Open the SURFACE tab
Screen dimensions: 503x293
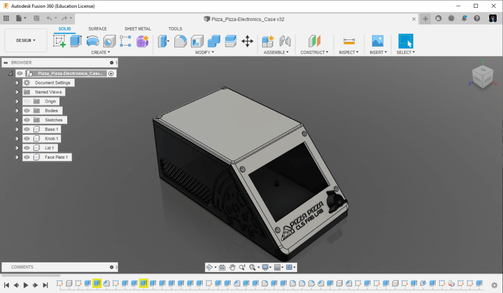[x=98, y=29]
